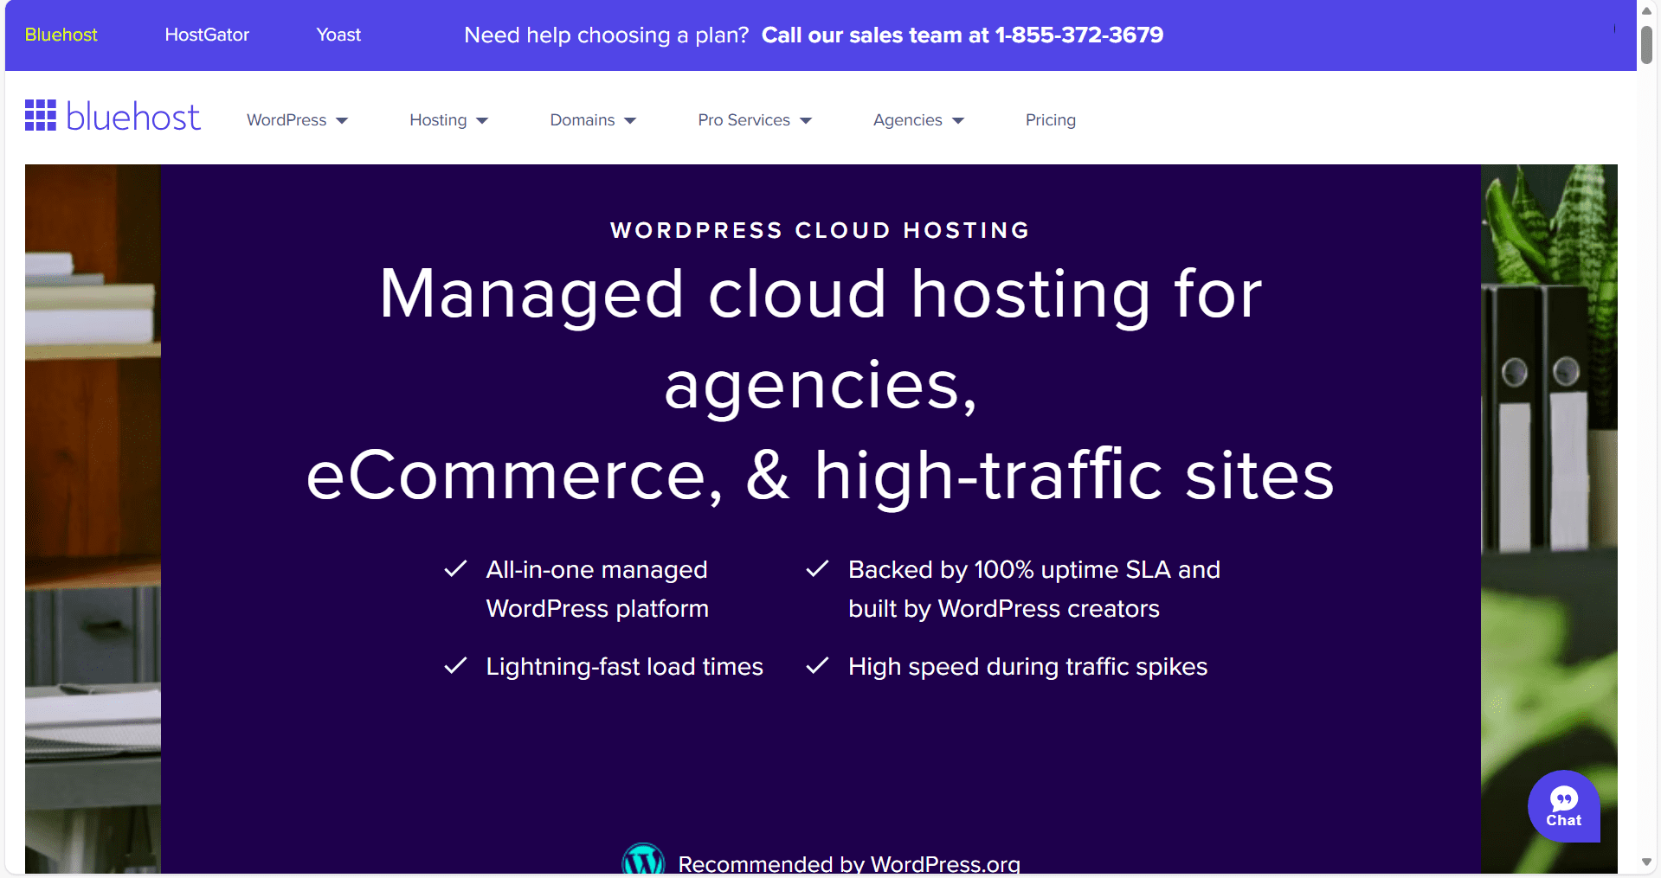Switch to the HostGator tab
1661x878 pixels.
(x=207, y=35)
